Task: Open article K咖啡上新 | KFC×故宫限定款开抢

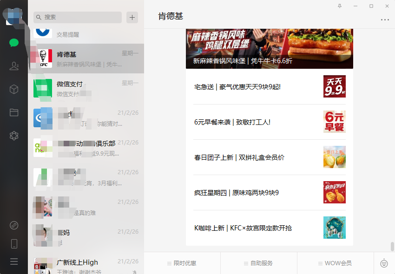Action: [269, 228]
